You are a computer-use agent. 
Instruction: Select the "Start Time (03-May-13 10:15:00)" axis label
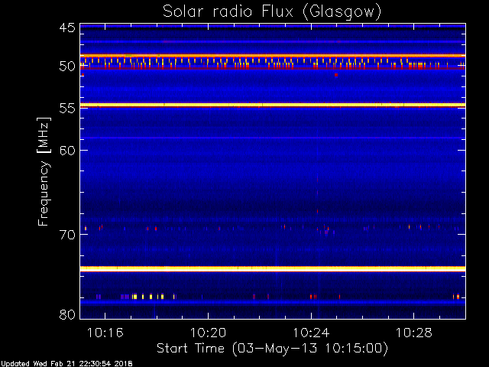(272, 348)
